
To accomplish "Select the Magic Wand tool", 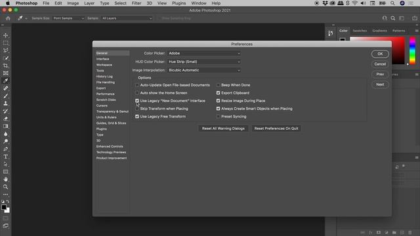I will coord(6,58).
